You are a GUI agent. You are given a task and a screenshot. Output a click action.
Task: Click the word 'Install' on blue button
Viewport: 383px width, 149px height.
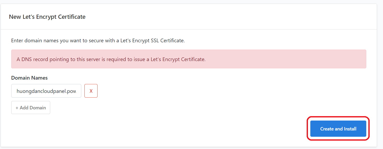[349, 129]
